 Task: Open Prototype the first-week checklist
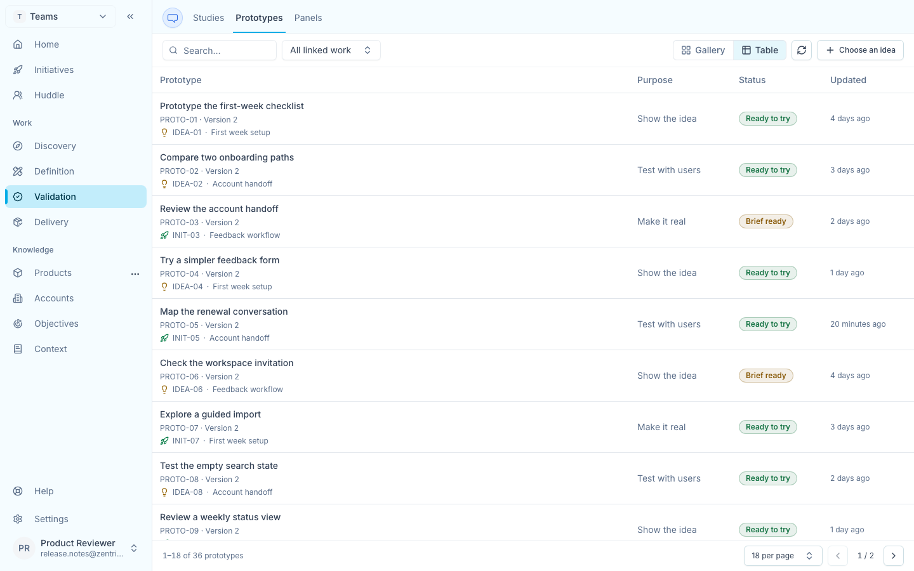[232, 106]
